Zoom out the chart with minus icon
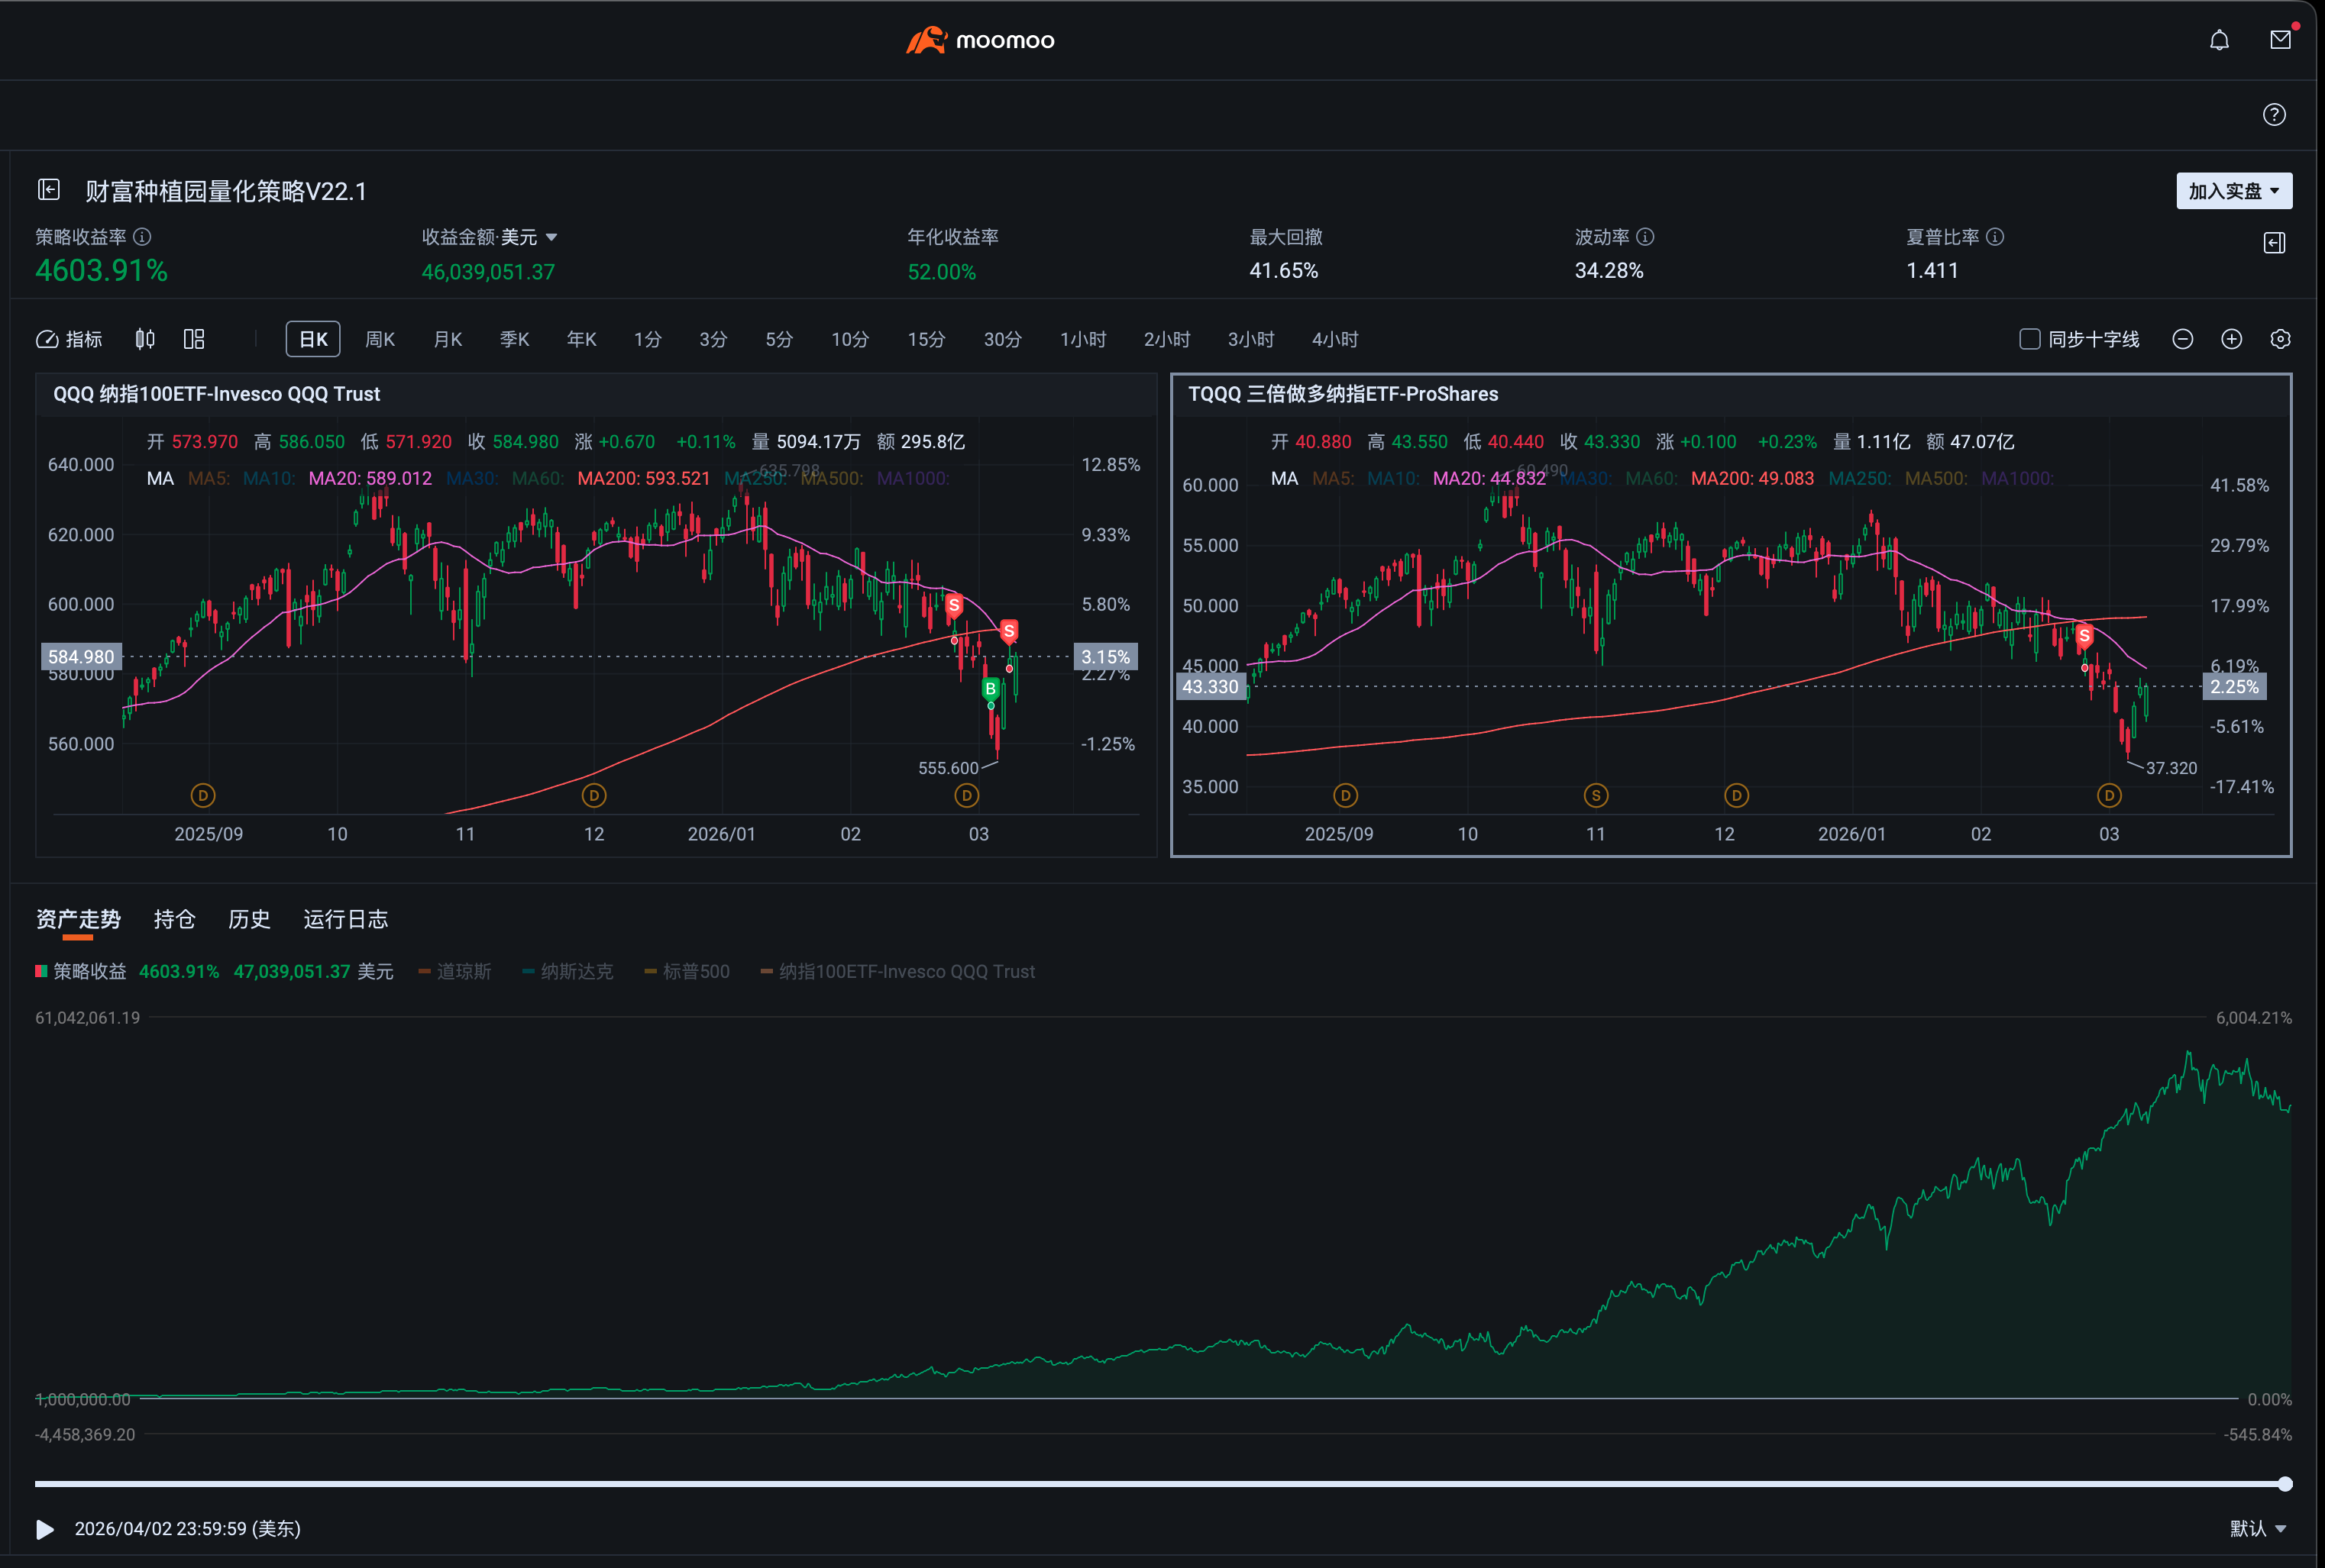 point(2183,339)
